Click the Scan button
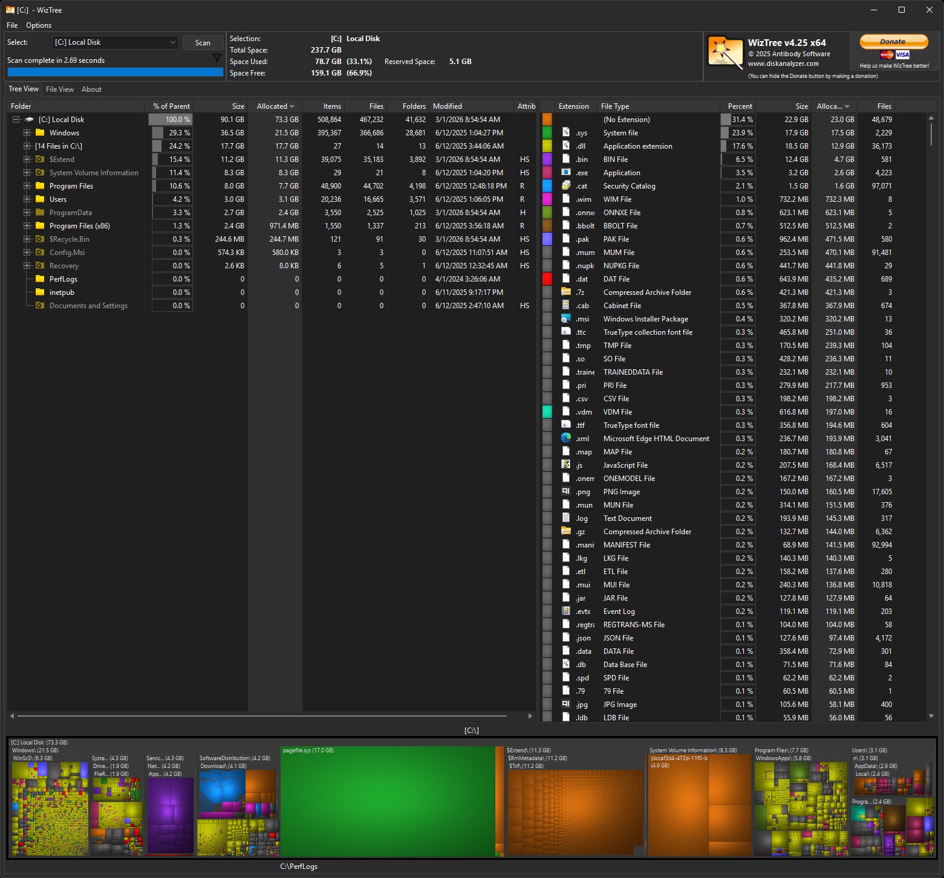 pos(203,43)
